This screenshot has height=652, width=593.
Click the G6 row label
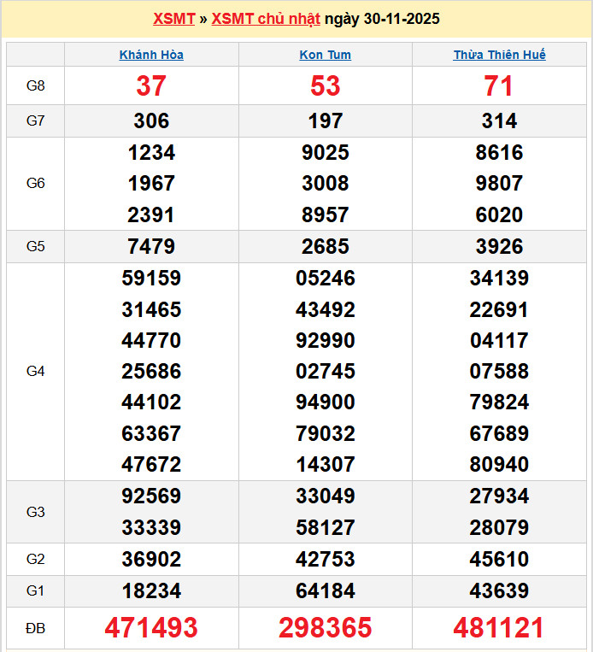point(35,184)
